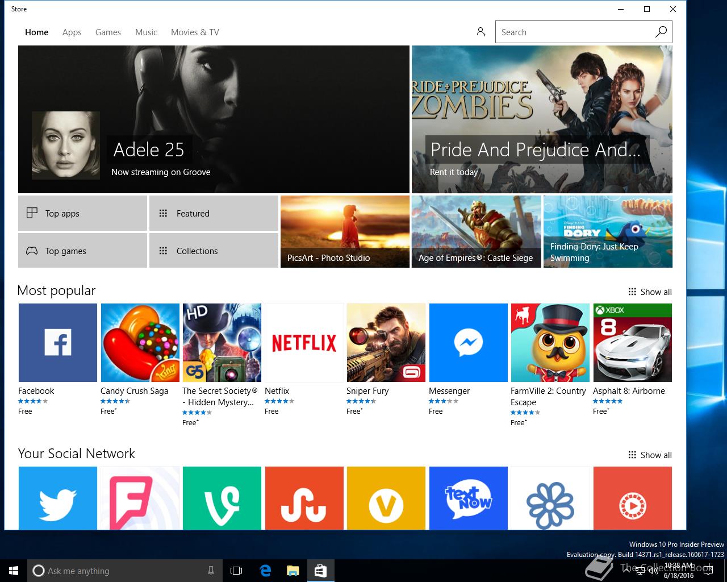Show all Most popular apps
The height and width of the screenshot is (582, 727).
650,292
